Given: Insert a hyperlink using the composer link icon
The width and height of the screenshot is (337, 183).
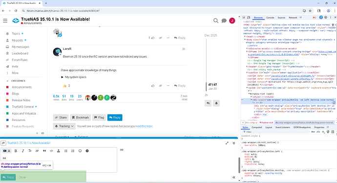Looking at the screenshot, I should [37, 151].
